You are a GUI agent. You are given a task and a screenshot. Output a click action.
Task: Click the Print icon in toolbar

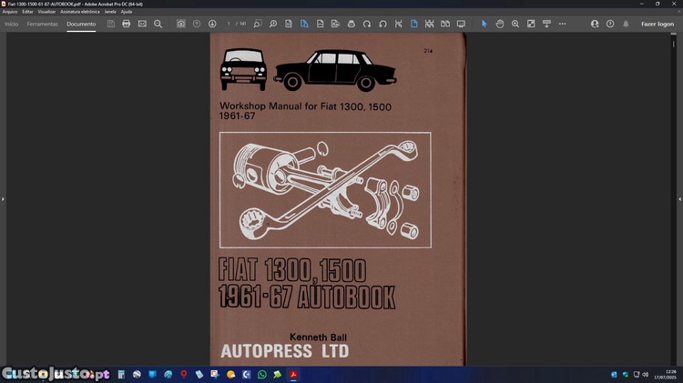coord(126,24)
